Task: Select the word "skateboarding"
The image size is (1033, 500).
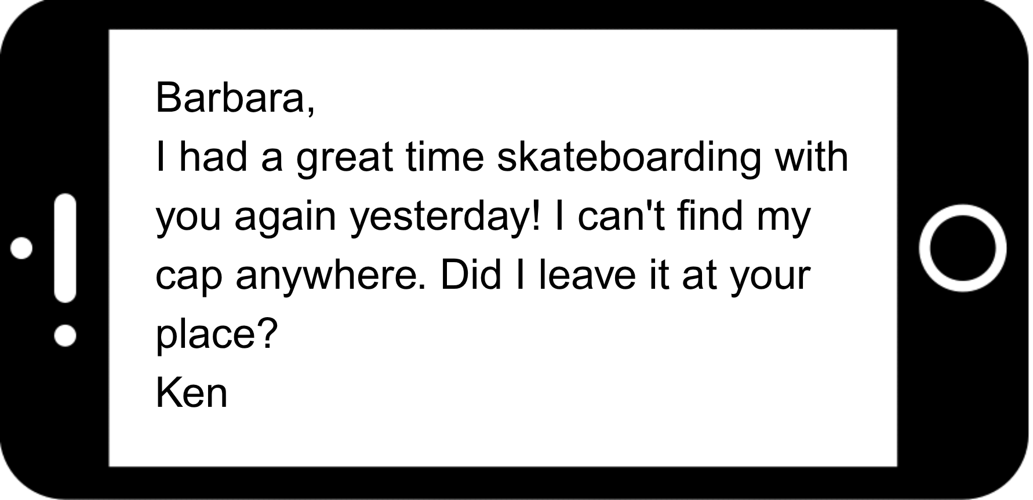Action: 628,157
